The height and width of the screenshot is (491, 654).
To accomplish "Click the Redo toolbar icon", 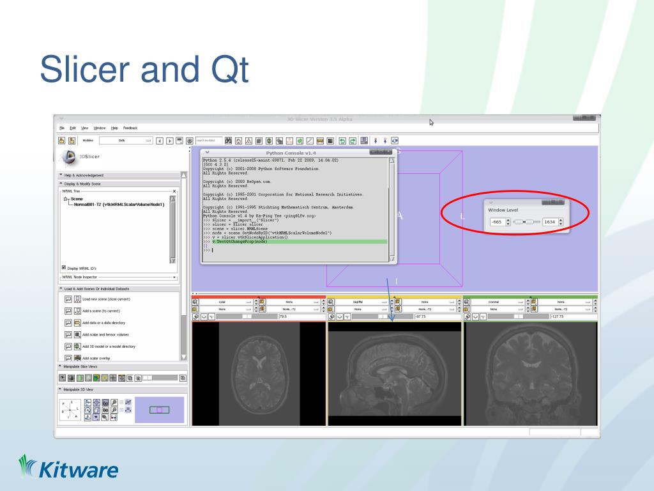I will tap(353, 141).
